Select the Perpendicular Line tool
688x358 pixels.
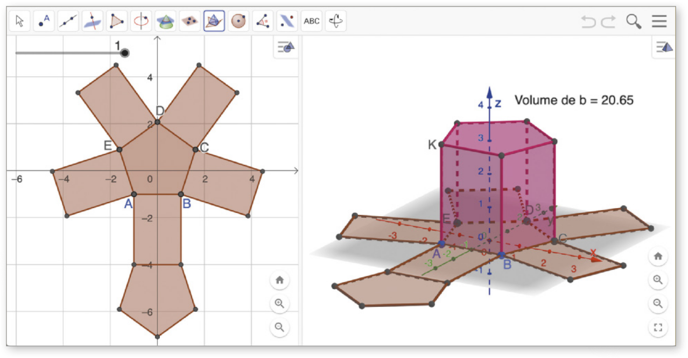93,21
